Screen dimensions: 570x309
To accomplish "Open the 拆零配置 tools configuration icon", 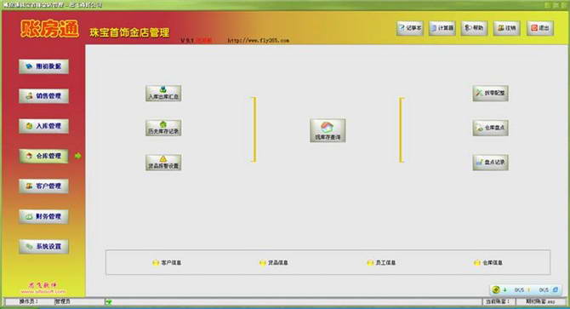I will (x=490, y=94).
